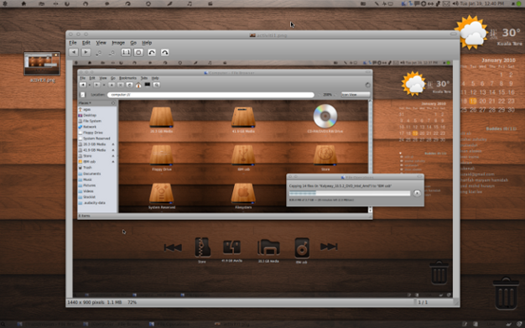525x328 pixels.
Task: Open the File menu
Action: pyautogui.click(x=73, y=43)
